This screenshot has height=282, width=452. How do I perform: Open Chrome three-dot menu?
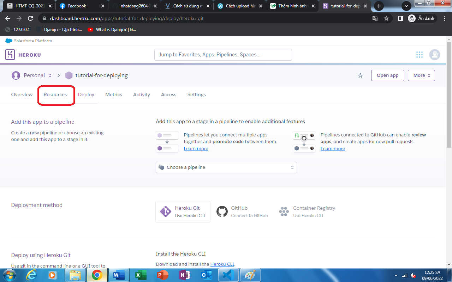click(x=445, y=18)
